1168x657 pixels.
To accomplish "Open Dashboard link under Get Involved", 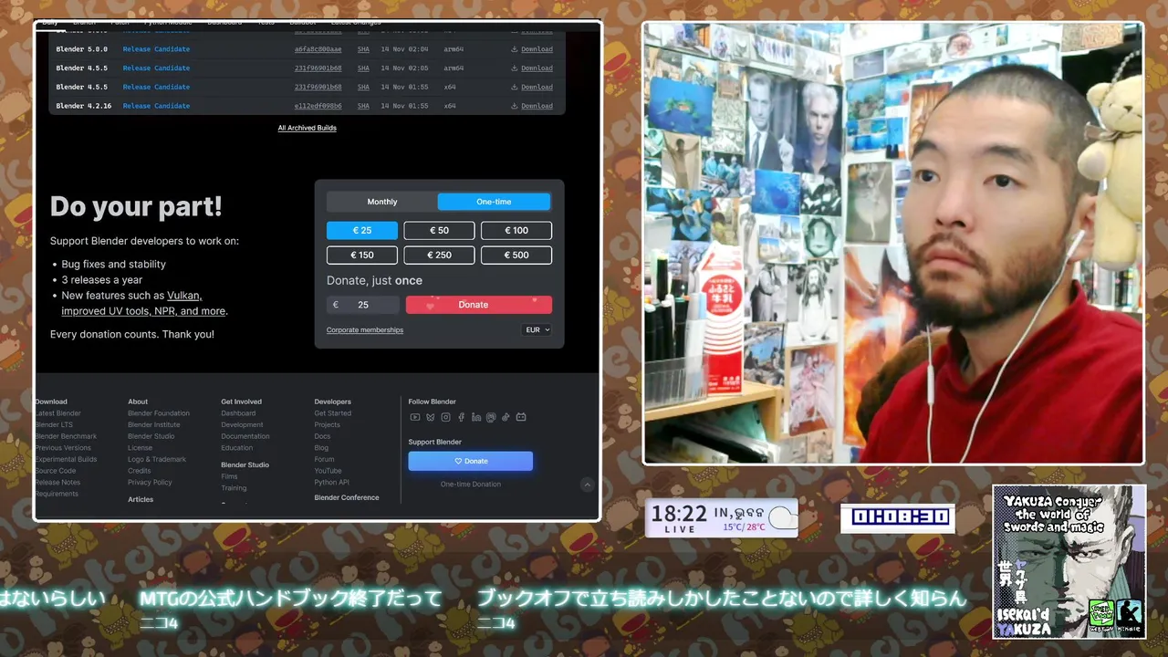I will coord(238,413).
